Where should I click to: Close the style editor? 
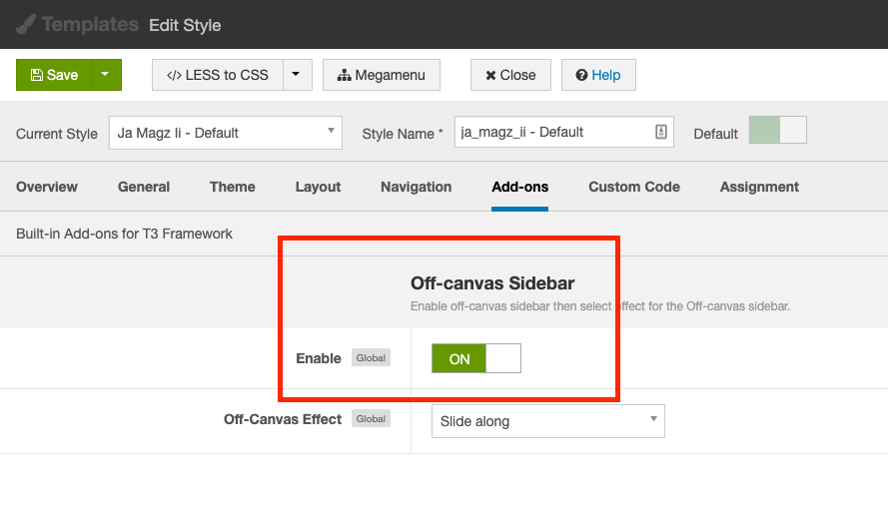[x=510, y=75]
